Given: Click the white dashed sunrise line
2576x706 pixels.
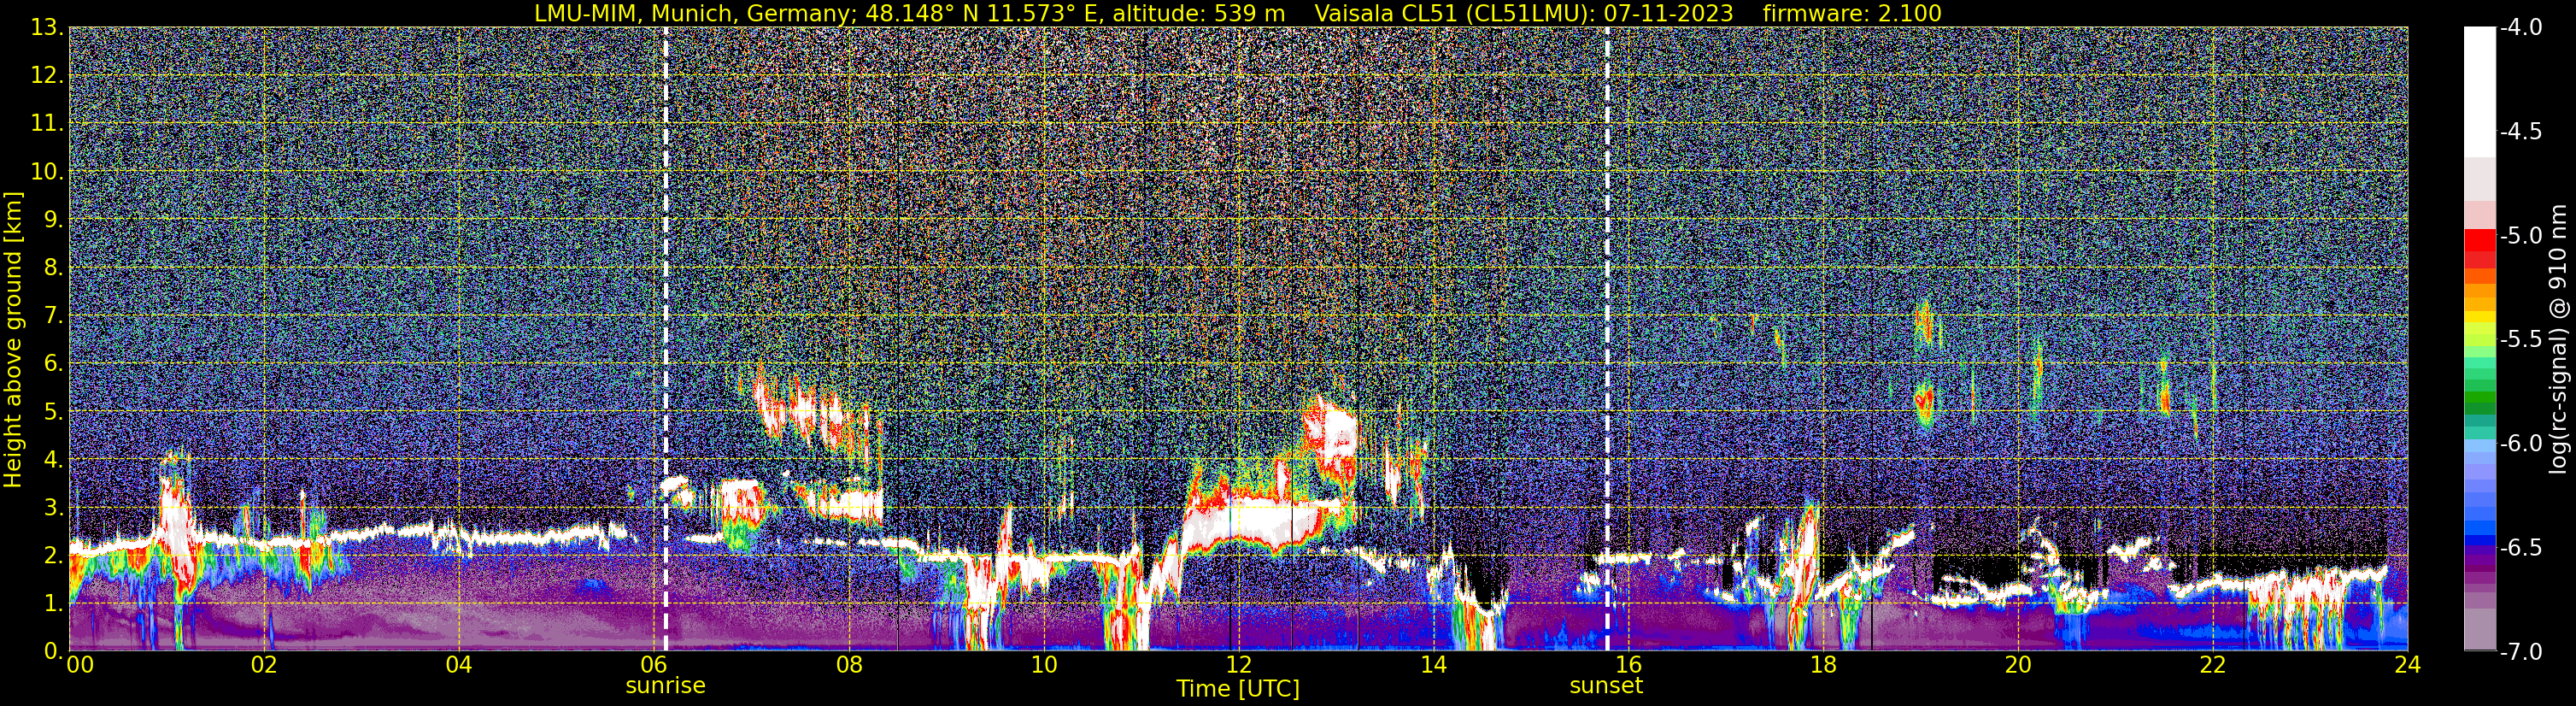Looking at the screenshot, I should point(666,339).
